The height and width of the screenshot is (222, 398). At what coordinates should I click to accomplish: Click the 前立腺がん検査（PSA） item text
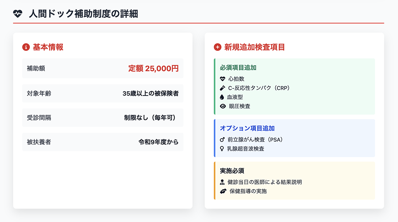coord(255,140)
